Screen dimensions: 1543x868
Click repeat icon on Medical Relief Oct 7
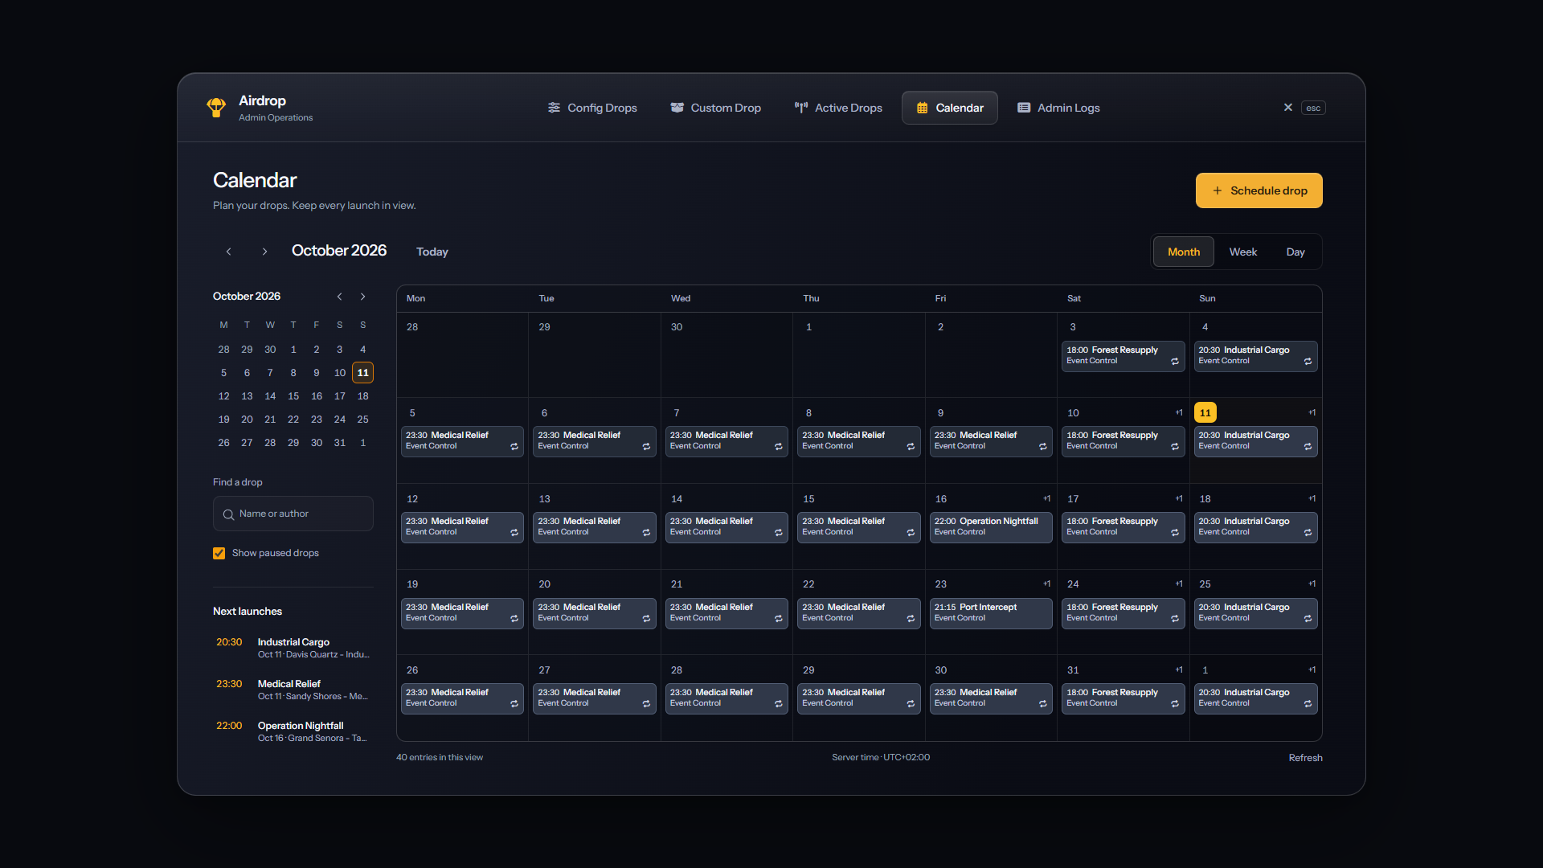779,447
